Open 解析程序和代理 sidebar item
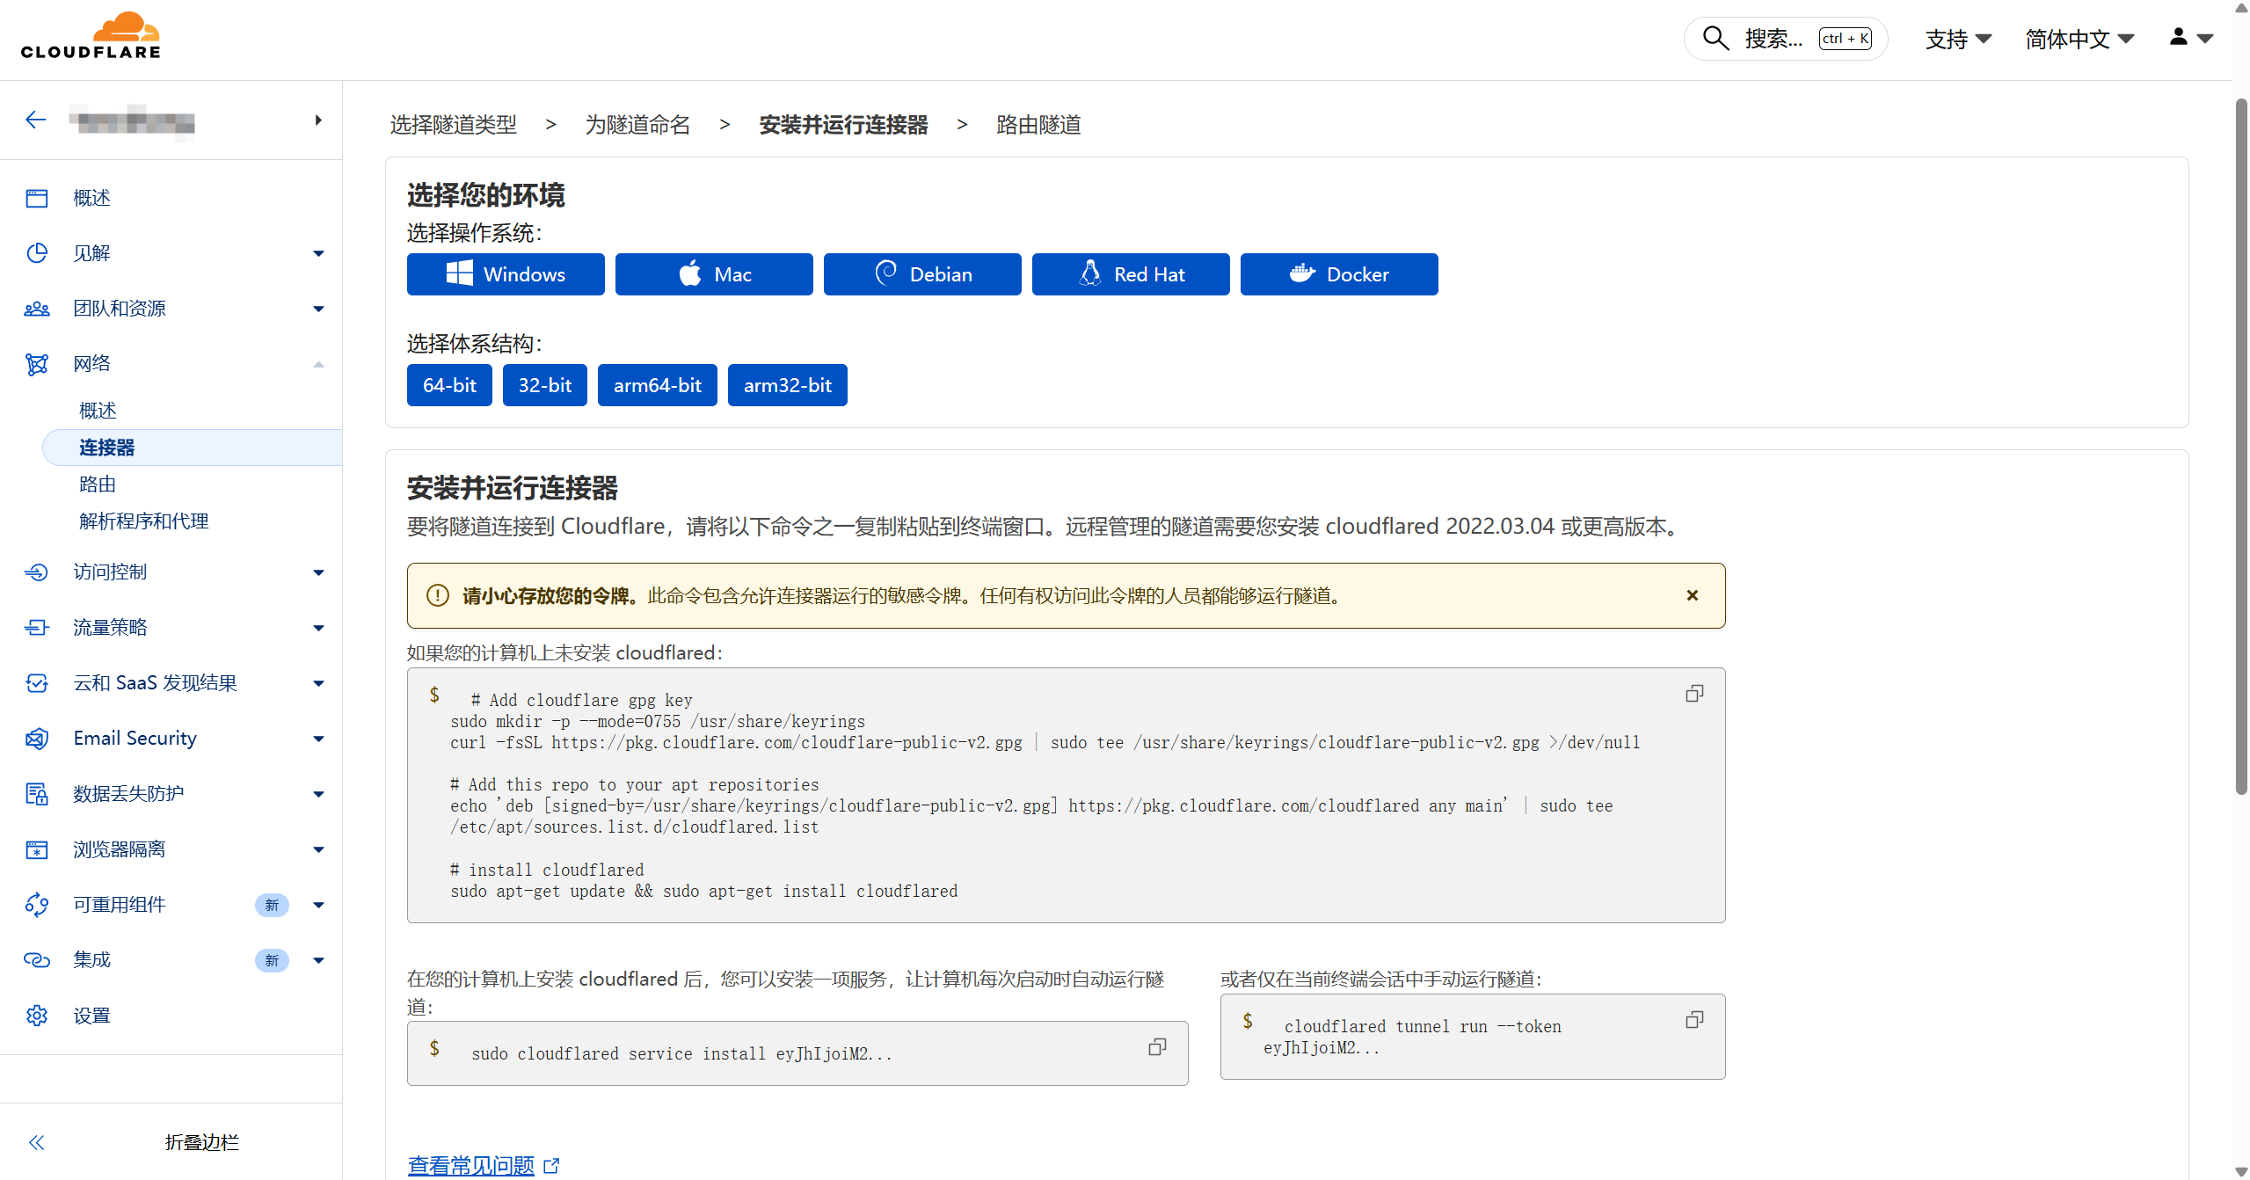Image resolution: width=2250 pixels, height=1180 pixels. pos(144,521)
